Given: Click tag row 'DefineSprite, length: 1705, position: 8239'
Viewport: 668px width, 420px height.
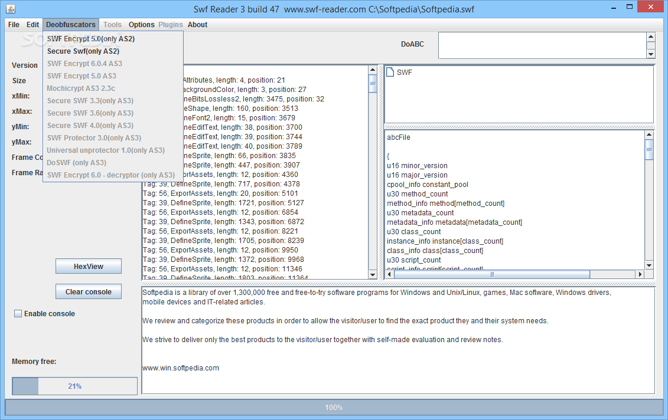Looking at the screenshot, I should (x=224, y=241).
